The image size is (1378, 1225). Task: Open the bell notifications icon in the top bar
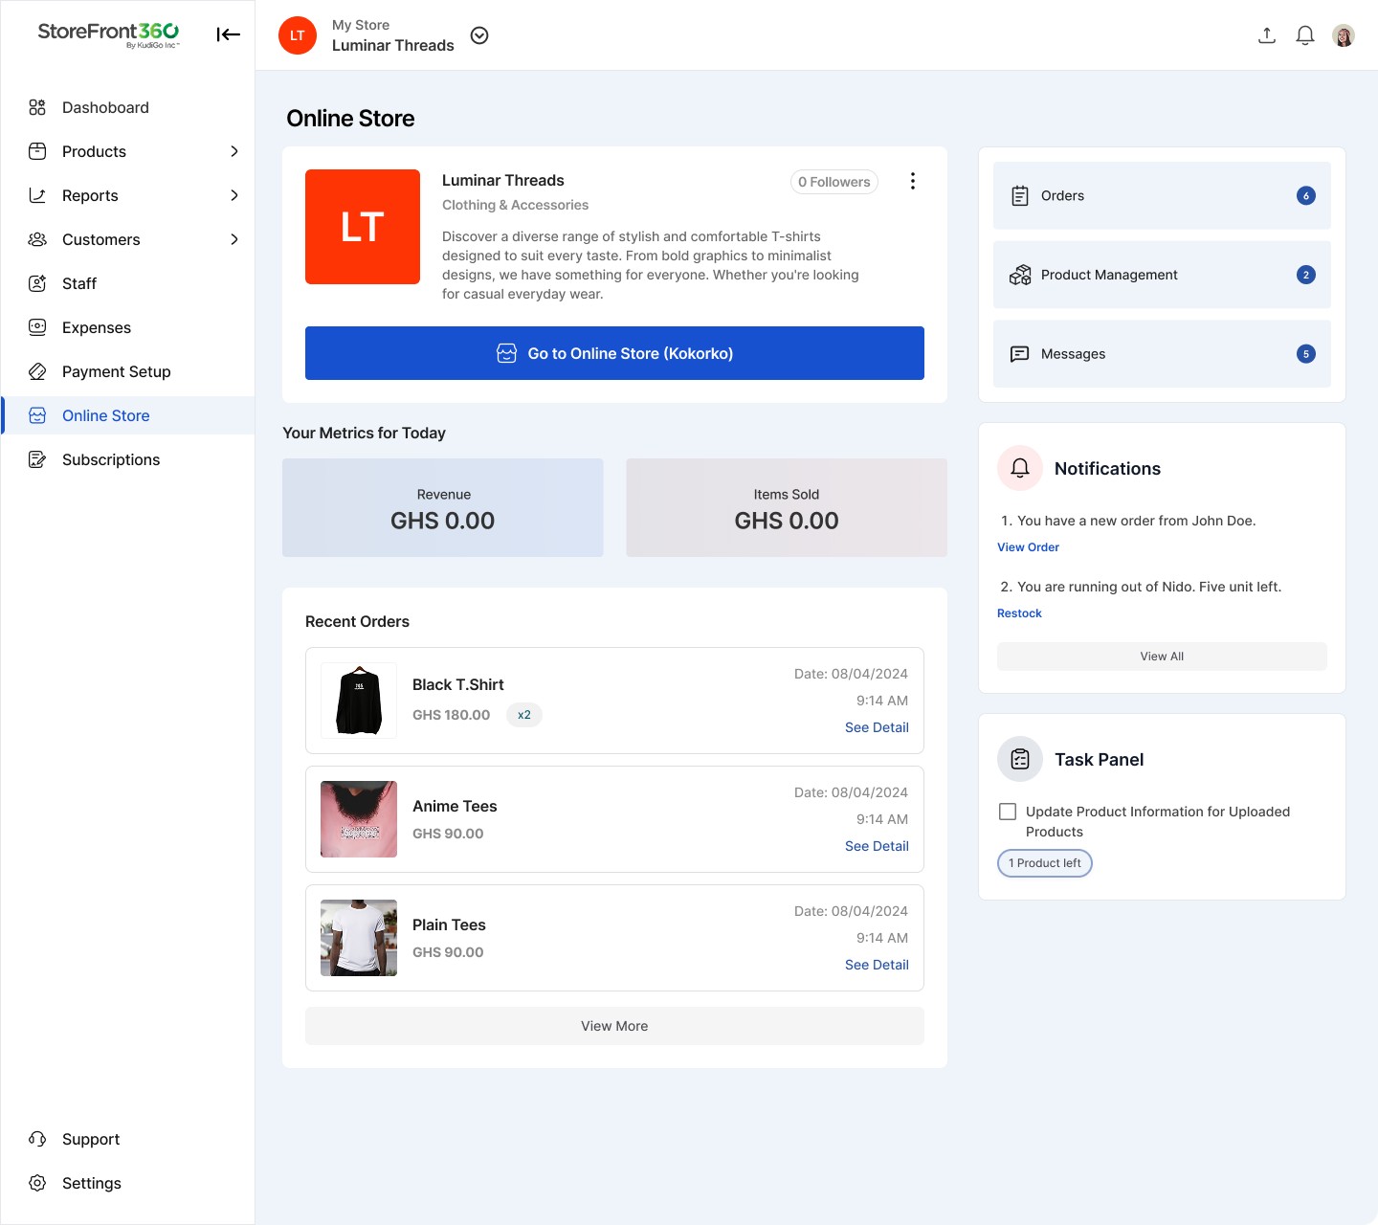[x=1305, y=35]
